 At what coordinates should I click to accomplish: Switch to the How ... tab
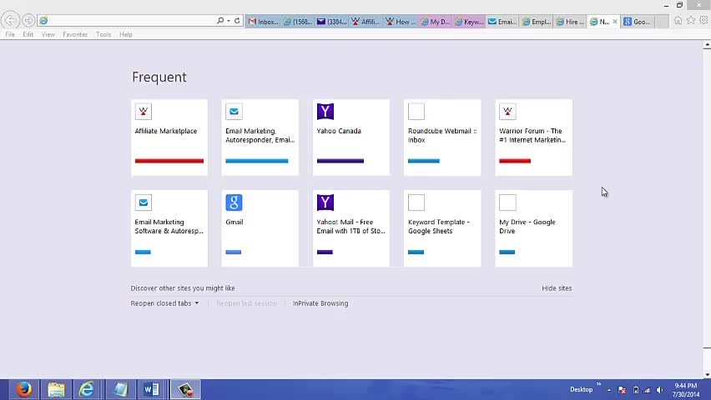(x=400, y=22)
